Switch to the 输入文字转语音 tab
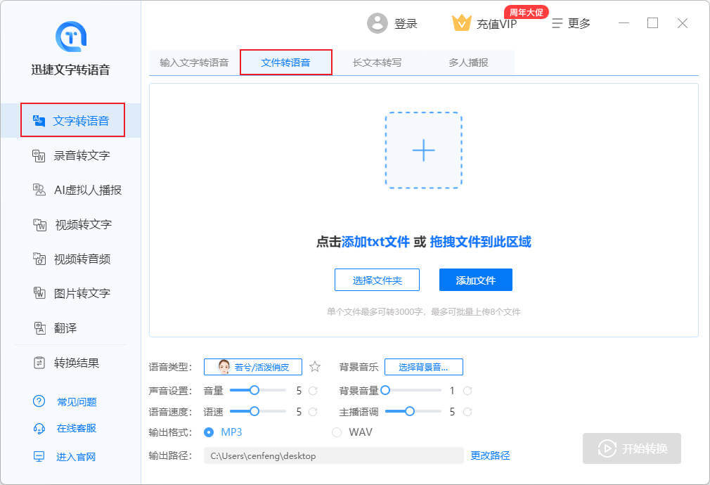The image size is (710, 485). coord(194,63)
